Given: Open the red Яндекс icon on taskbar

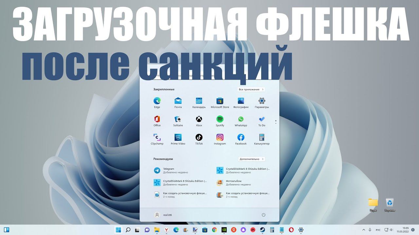Looking at the screenshot, I should pos(234,230).
